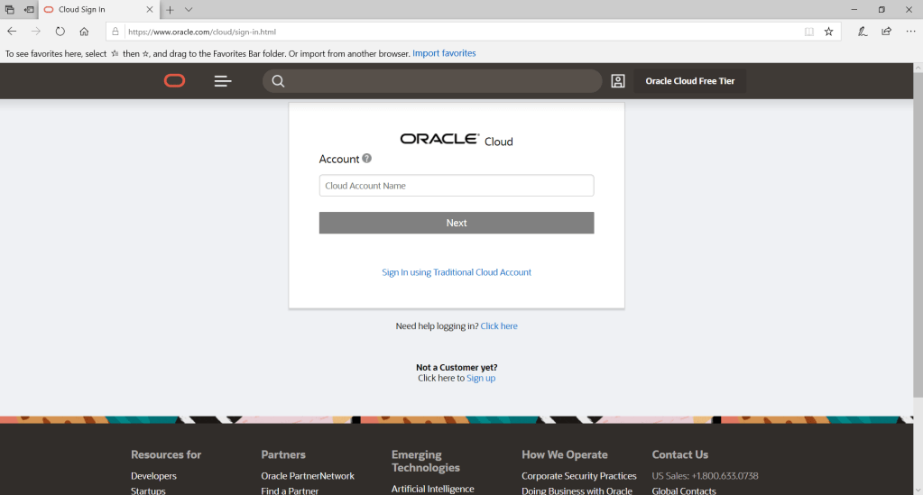Add this page to favorites star

pos(828,31)
